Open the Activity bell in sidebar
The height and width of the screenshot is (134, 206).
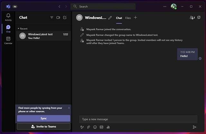click(x=8, y=17)
